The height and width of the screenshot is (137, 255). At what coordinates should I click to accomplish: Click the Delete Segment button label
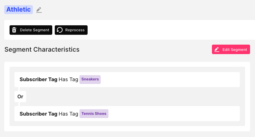pyautogui.click(x=35, y=30)
